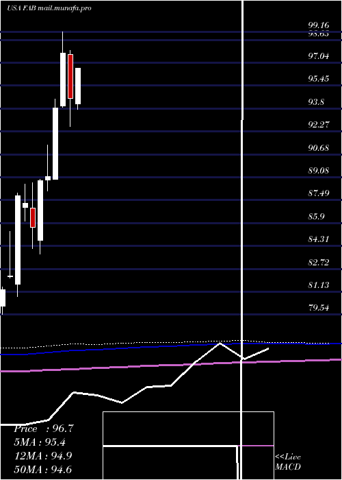Click the '<<Live MACD' label
This screenshot has height=480, width=342.
288,461
